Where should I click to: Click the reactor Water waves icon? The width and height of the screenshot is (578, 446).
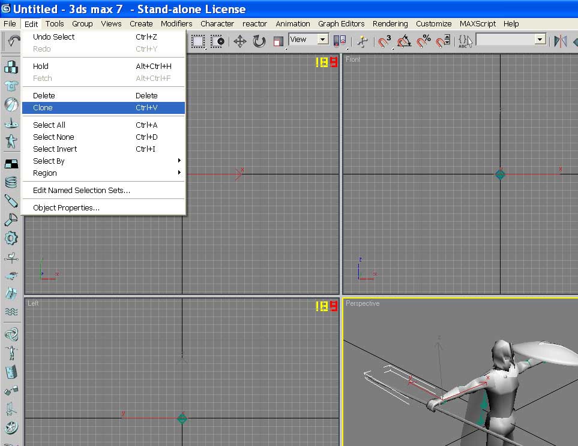pos(11,312)
